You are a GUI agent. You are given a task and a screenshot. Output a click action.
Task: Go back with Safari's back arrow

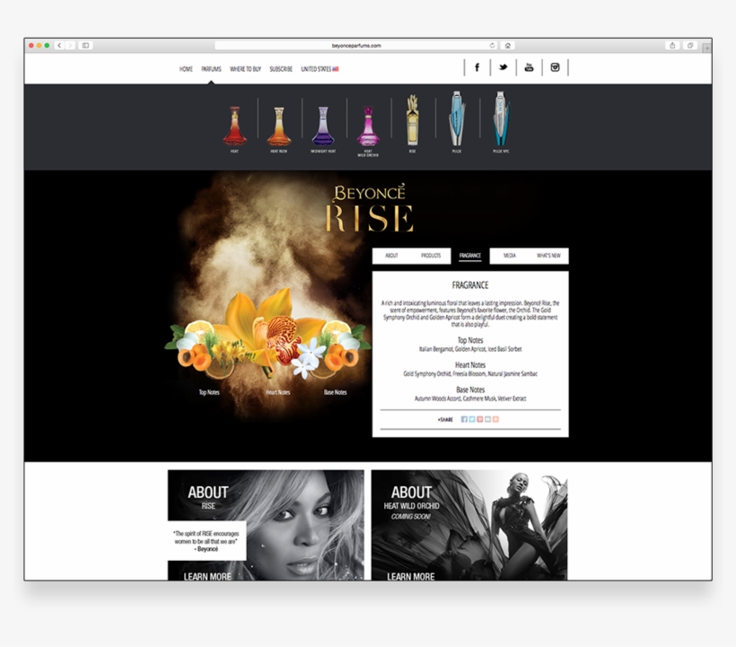click(x=59, y=45)
